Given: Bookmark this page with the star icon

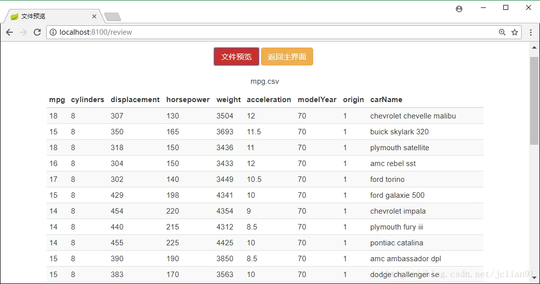Looking at the screenshot, I should pyautogui.click(x=515, y=32).
